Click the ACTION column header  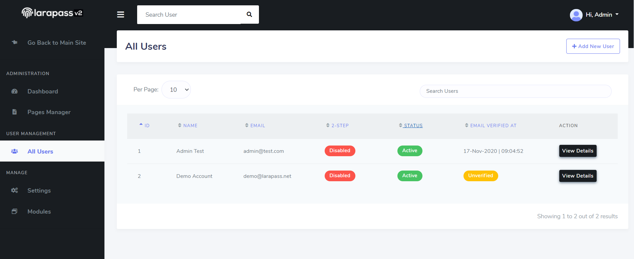(568, 125)
